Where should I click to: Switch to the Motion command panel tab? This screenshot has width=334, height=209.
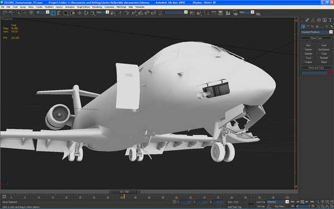319,20
